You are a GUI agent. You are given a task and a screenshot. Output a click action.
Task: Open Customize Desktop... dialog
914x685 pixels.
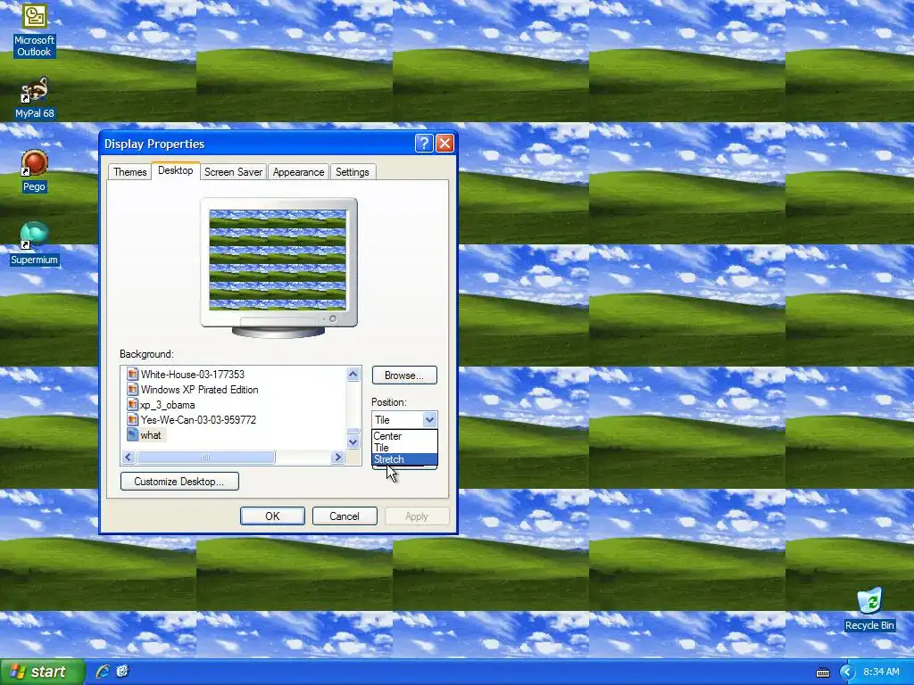point(179,482)
